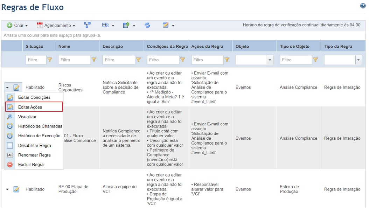The image size is (369, 208).
Task: Focus the Descrição filter field
Action: click(x=119, y=60)
